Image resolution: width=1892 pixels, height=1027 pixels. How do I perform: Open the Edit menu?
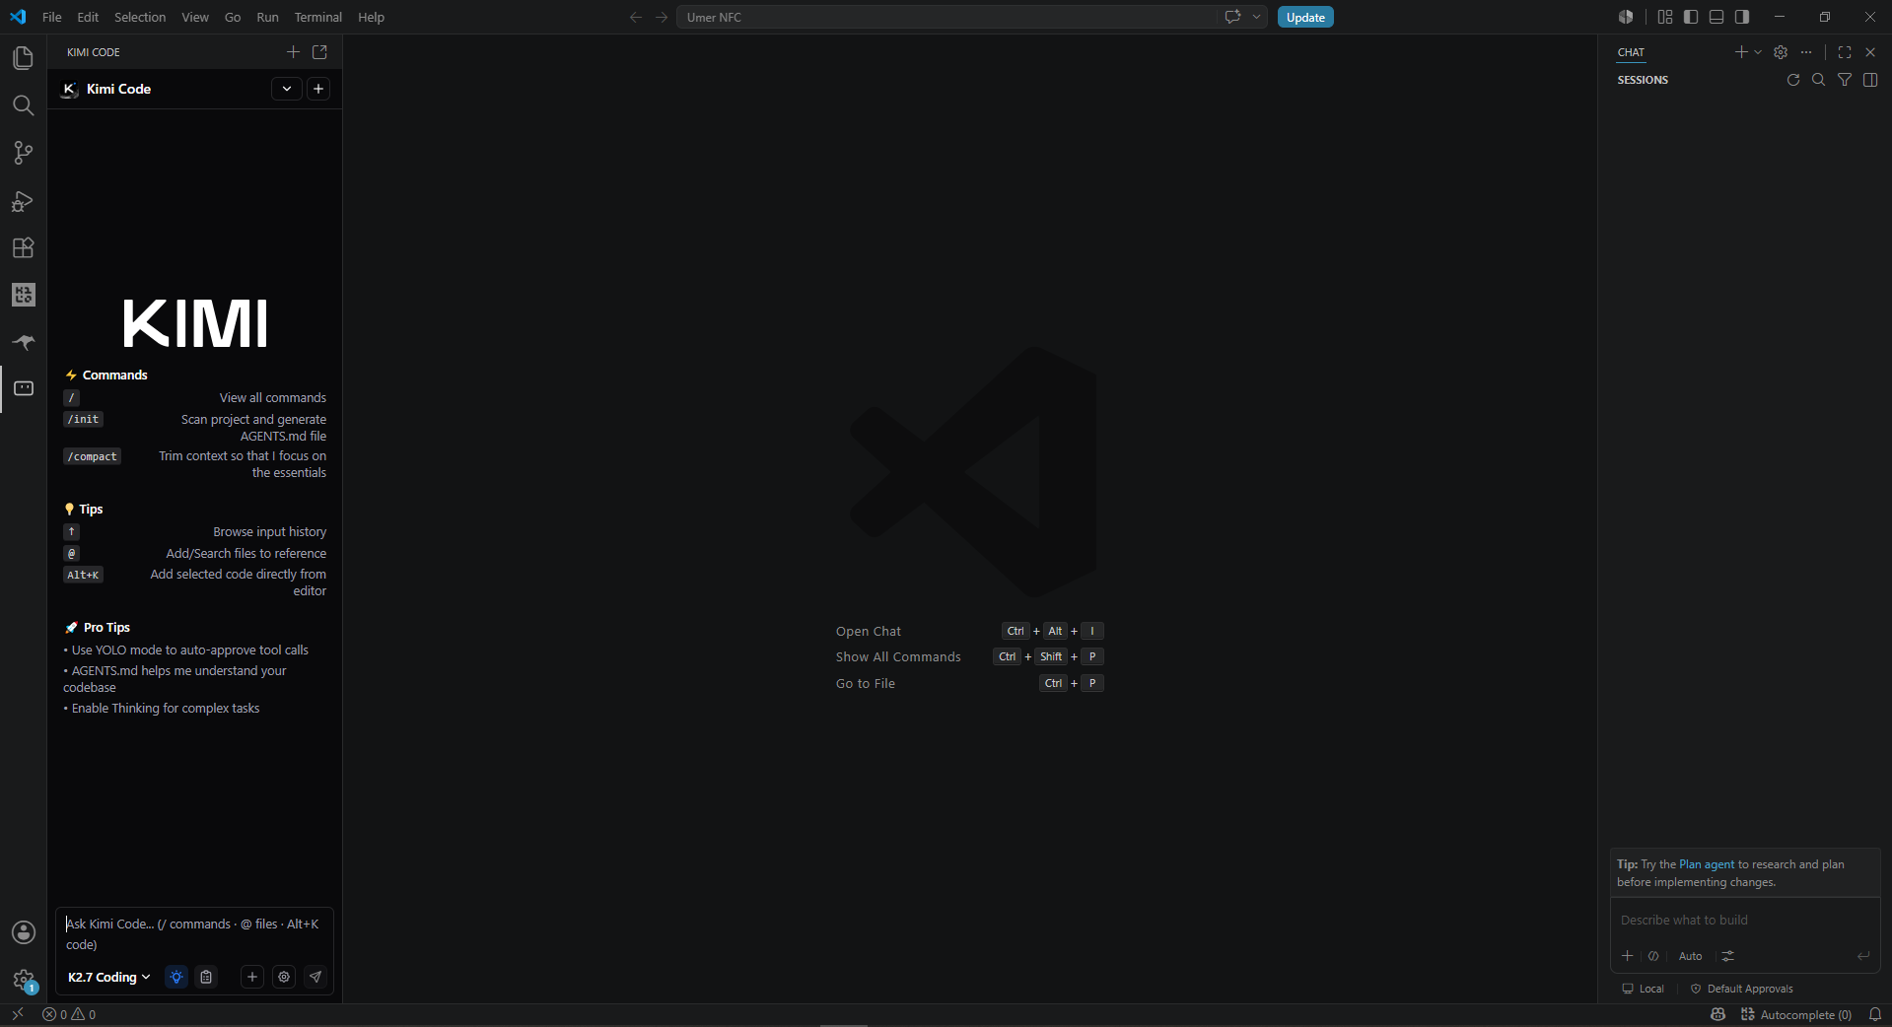point(88,17)
